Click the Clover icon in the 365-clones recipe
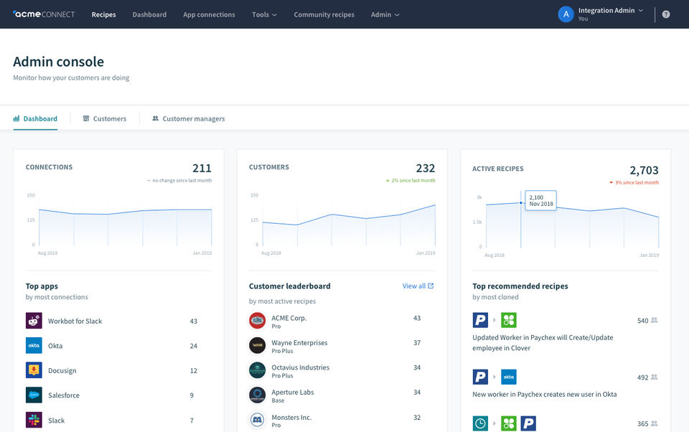The width and height of the screenshot is (689, 432). [x=509, y=423]
